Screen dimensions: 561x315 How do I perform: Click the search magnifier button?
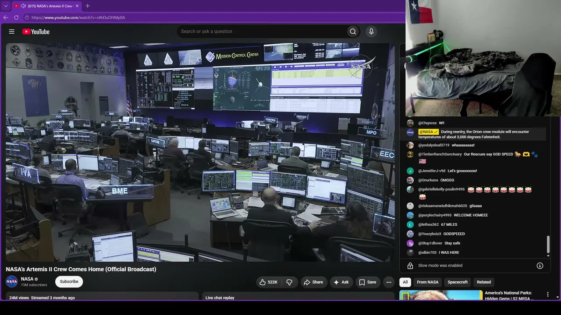tap(353, 31)
